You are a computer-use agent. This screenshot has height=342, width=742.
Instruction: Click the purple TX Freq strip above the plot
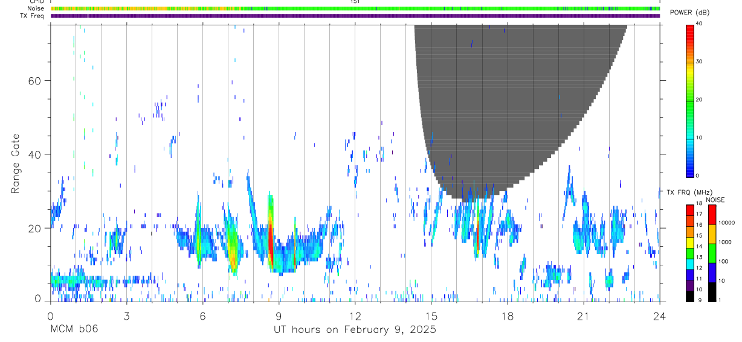click(355, 16)
